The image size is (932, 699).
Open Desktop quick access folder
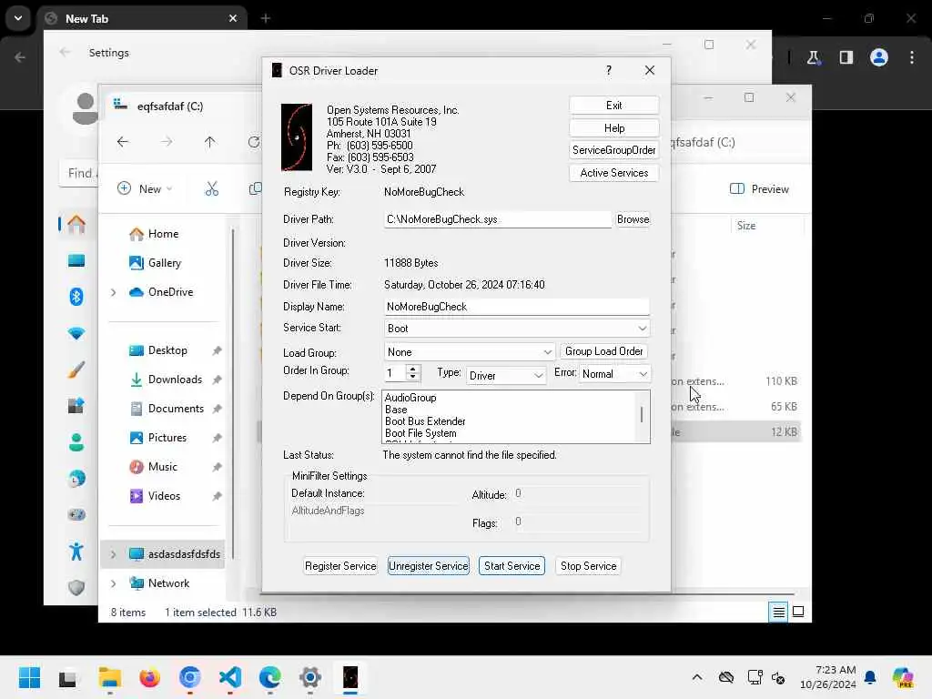[x=158, y=350]
